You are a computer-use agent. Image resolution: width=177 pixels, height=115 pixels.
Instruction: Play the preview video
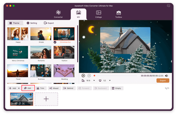(x=83, y=76)
